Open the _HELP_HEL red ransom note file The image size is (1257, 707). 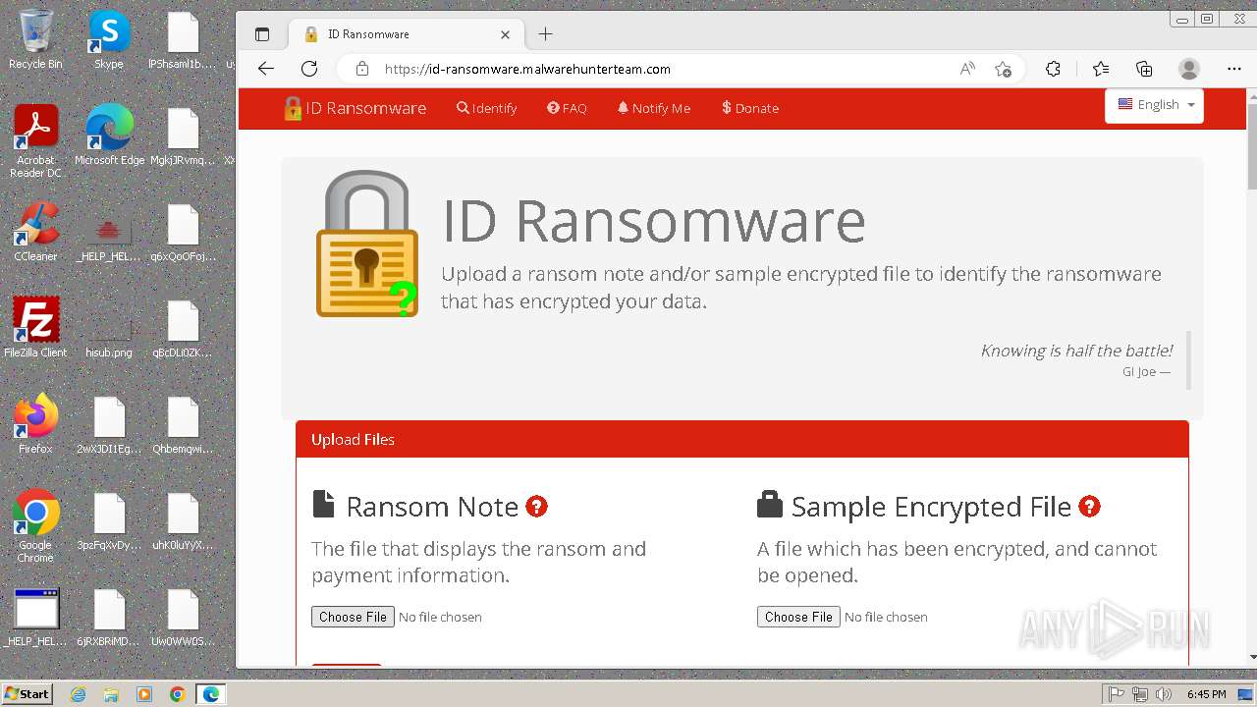pos(109,232)
